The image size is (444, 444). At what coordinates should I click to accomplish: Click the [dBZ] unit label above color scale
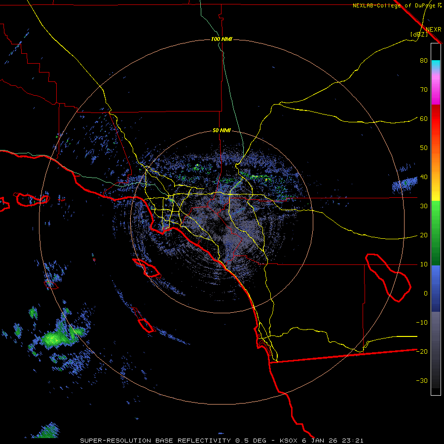419,34
